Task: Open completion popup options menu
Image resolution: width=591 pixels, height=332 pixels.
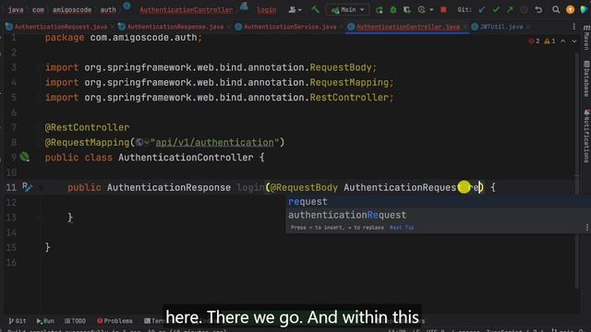Action: click(587, 228)
